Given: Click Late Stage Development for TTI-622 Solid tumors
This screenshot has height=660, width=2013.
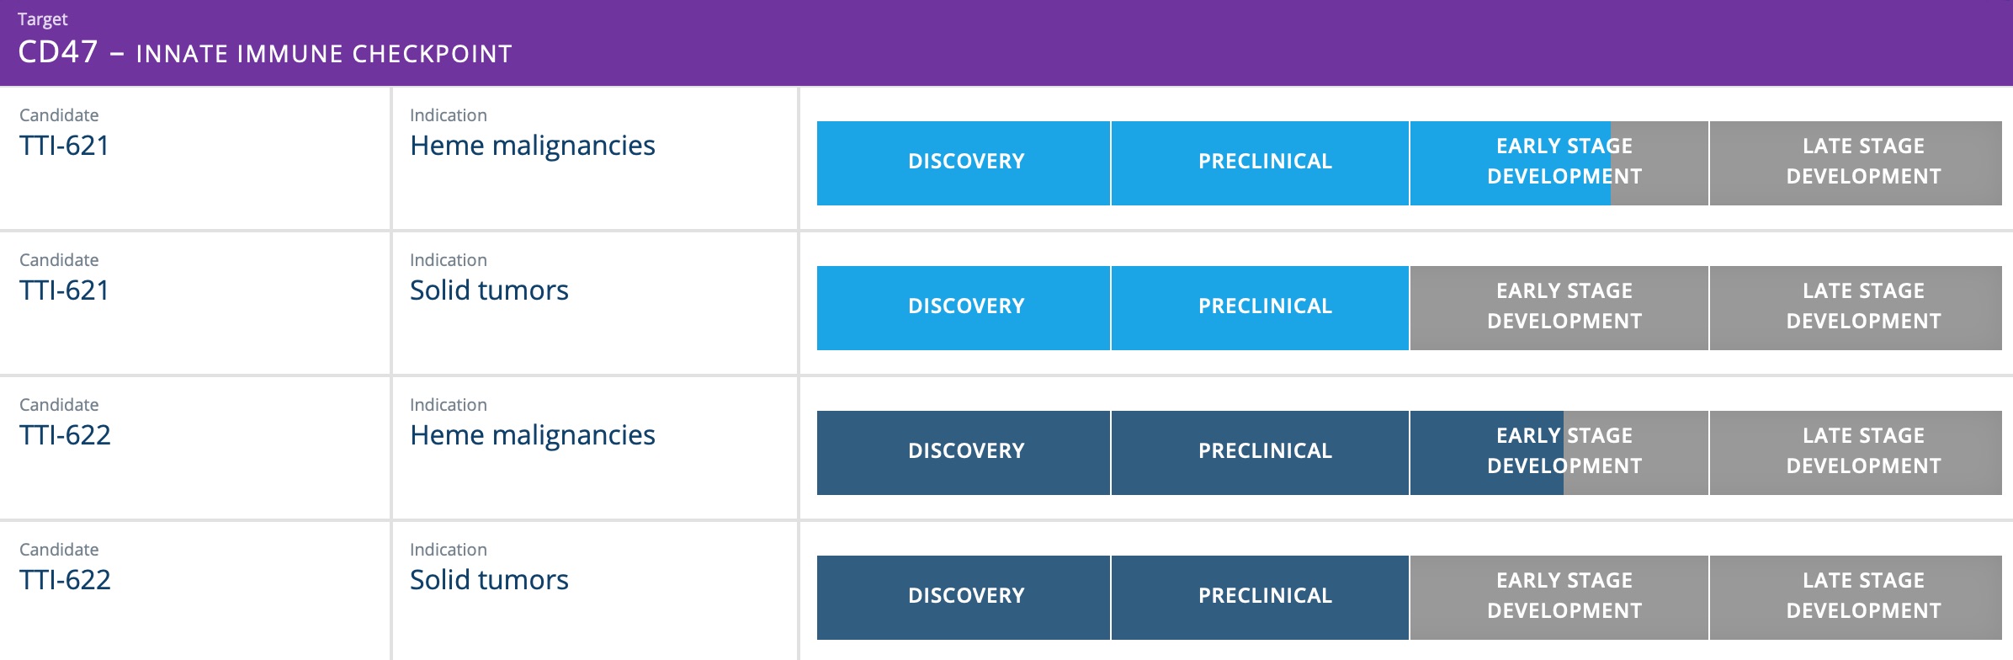Looking at the screenshot, I should (x=1862, y=597).
